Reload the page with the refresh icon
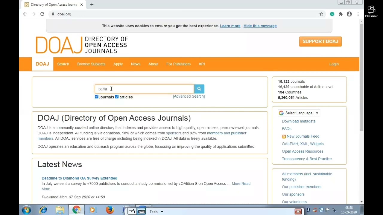The image size is (383, 215). [42, 14]
